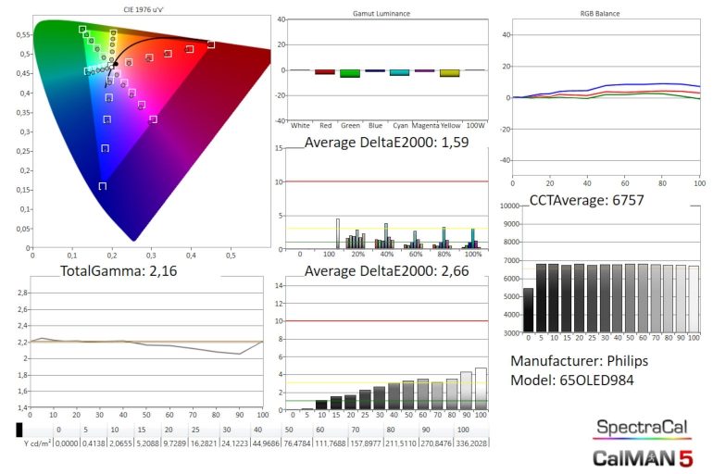Click the shortest dark bar in the CCT chart
The height and width of the screenshot is (474, 713).
(528, 310)
